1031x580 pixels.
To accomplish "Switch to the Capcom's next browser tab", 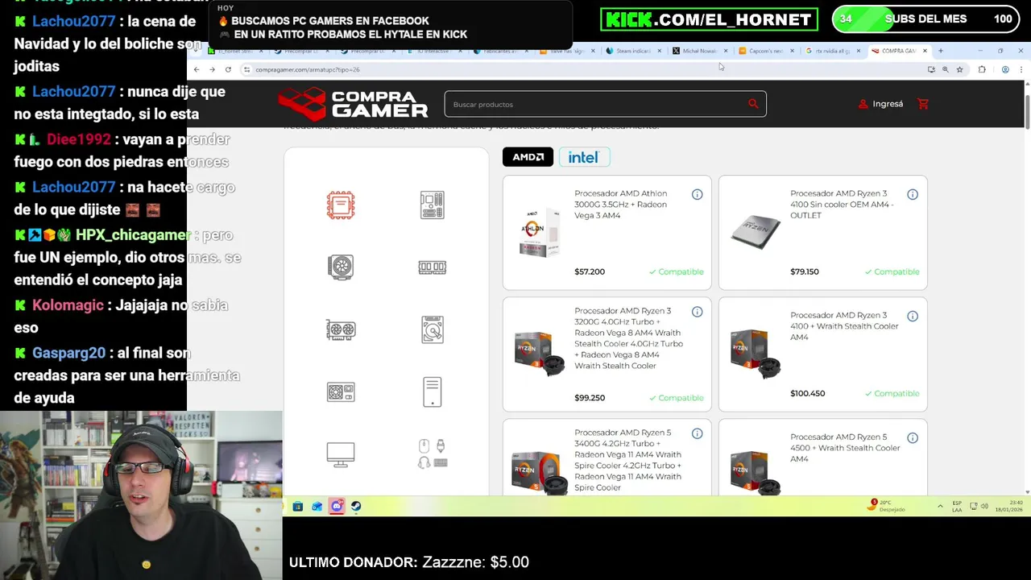I will pyautogui.click(x=765, y=51).
